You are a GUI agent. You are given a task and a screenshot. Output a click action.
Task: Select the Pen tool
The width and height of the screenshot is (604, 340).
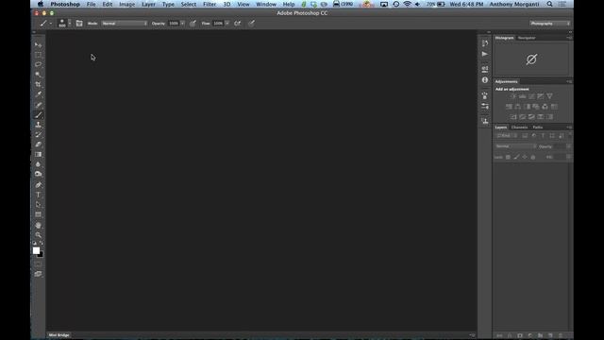pos(38,185)
